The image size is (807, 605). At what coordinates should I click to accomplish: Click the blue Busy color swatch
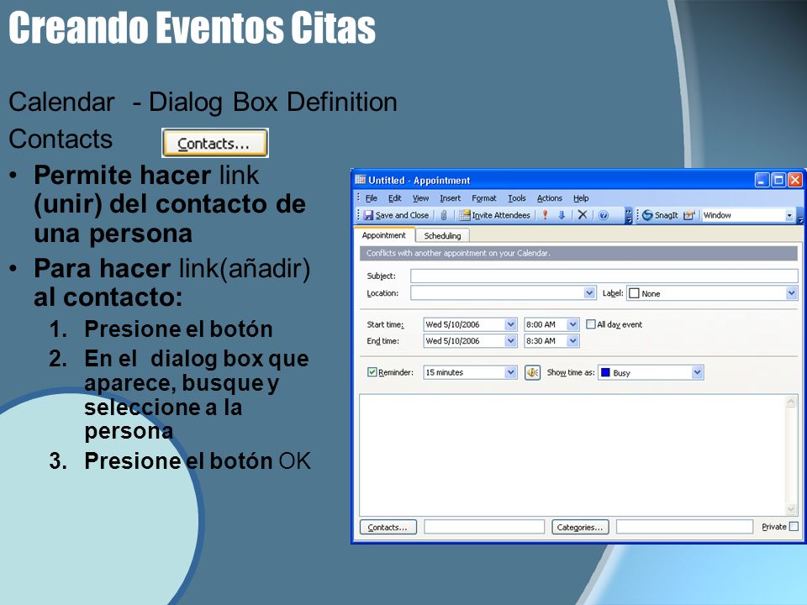click(x=606, y=372)
